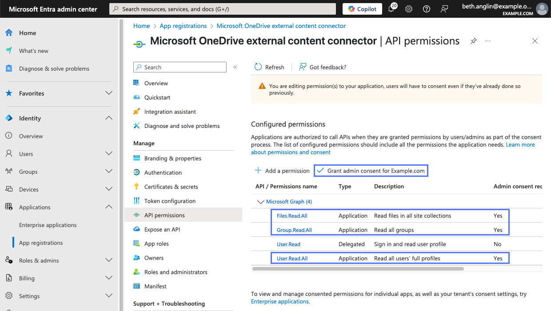The height and width of the screenshot is (311, 551).
Task: Click the Expose an API cloud icon
Action: click(136, 229)
